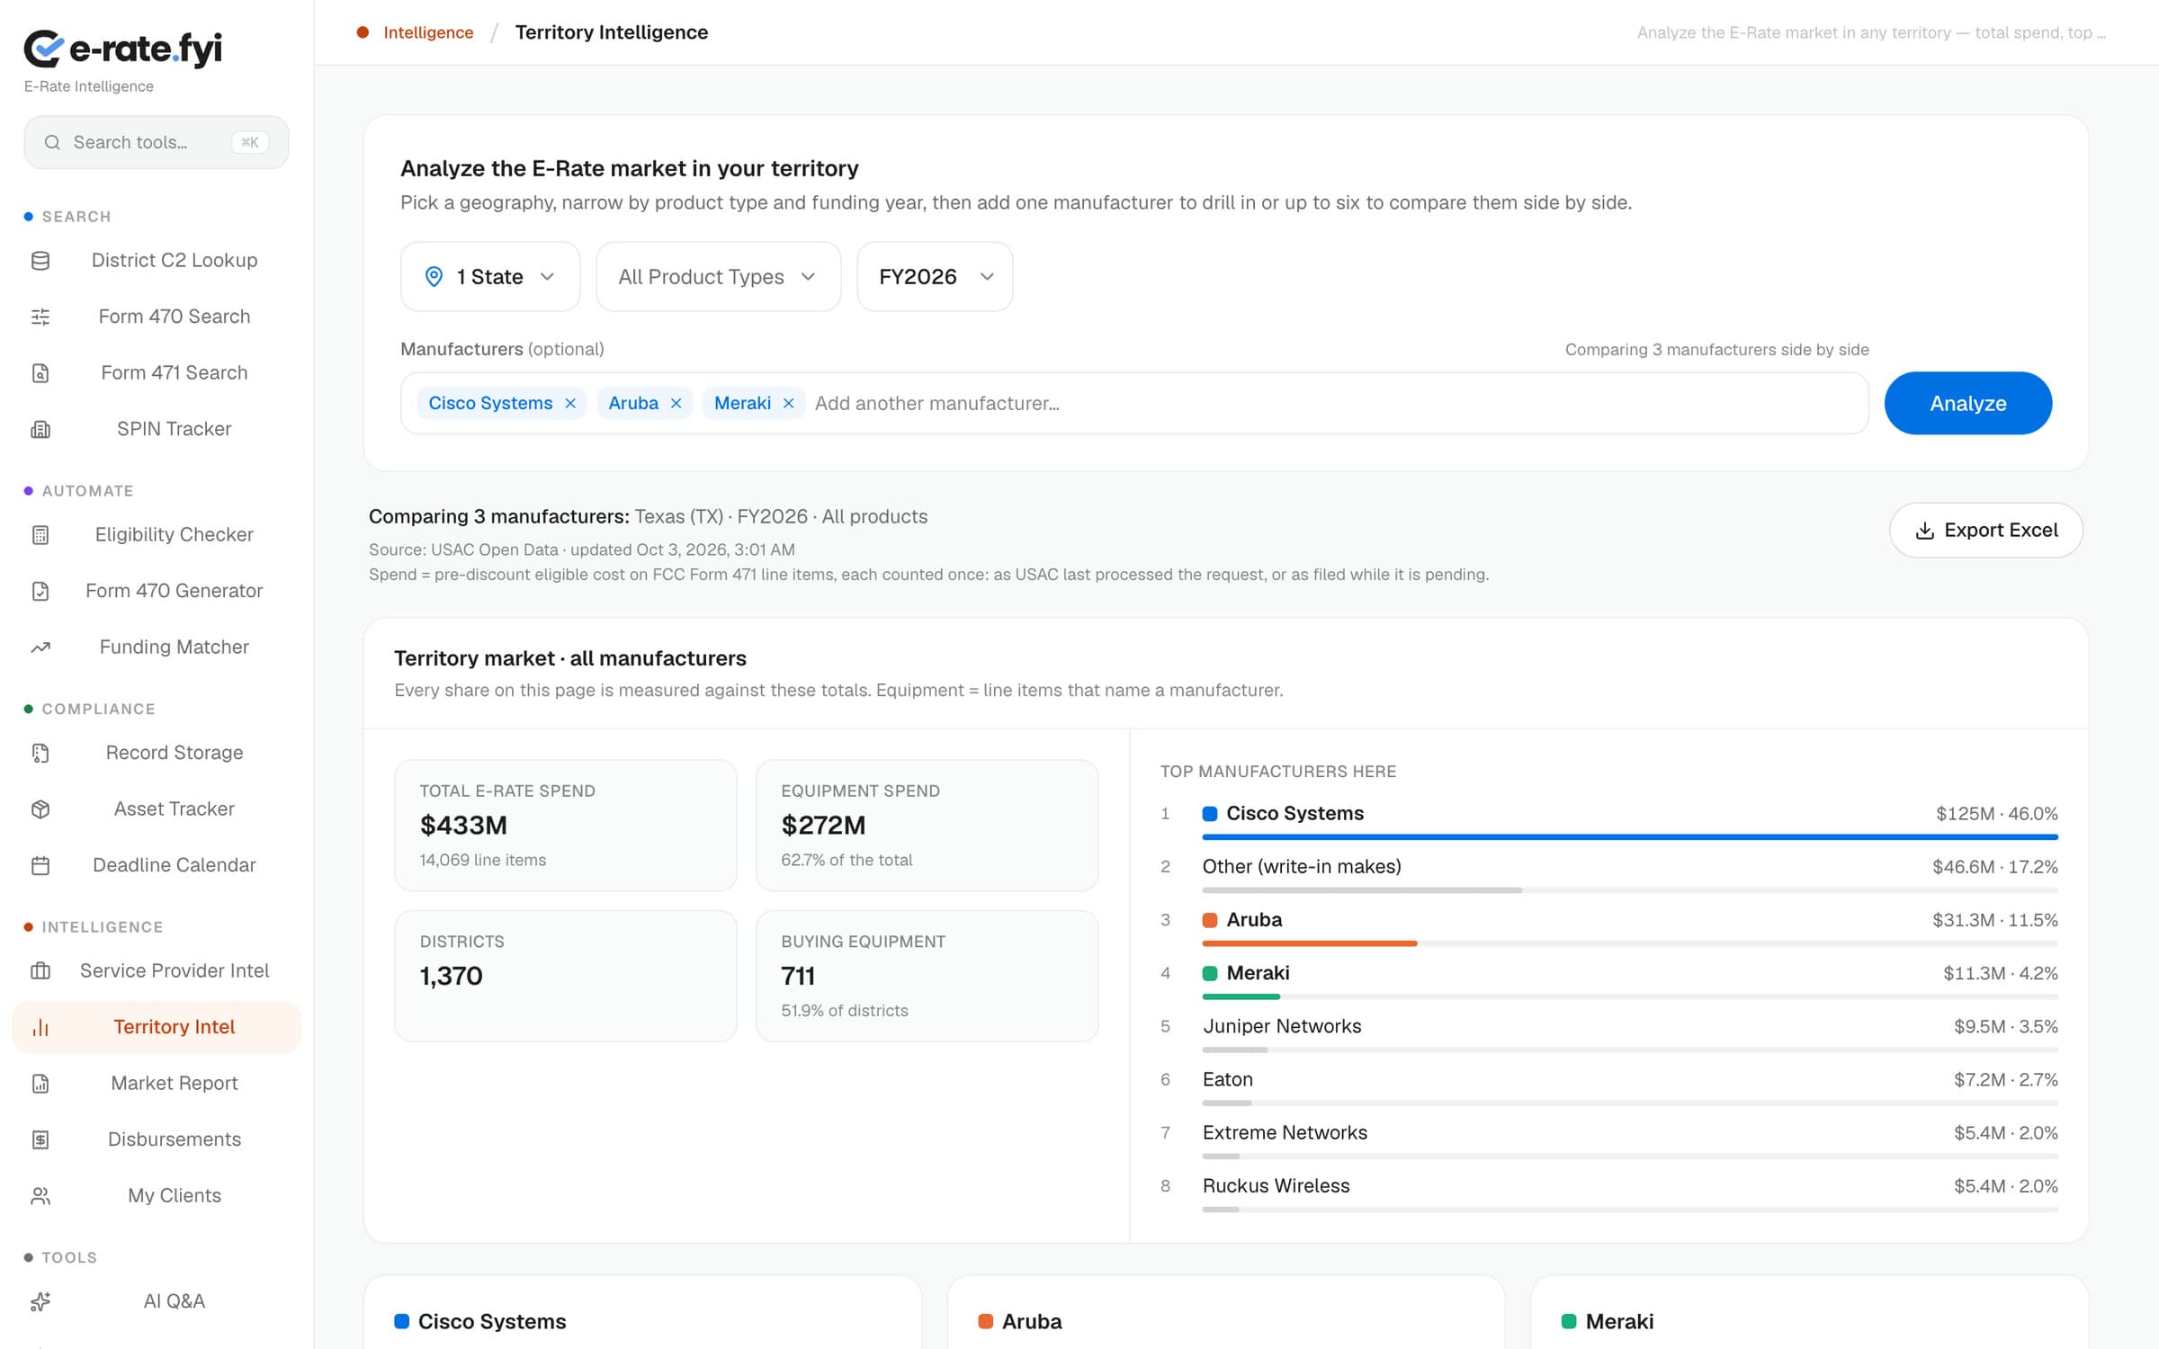Go to Form 471 Search

(157, 373)
